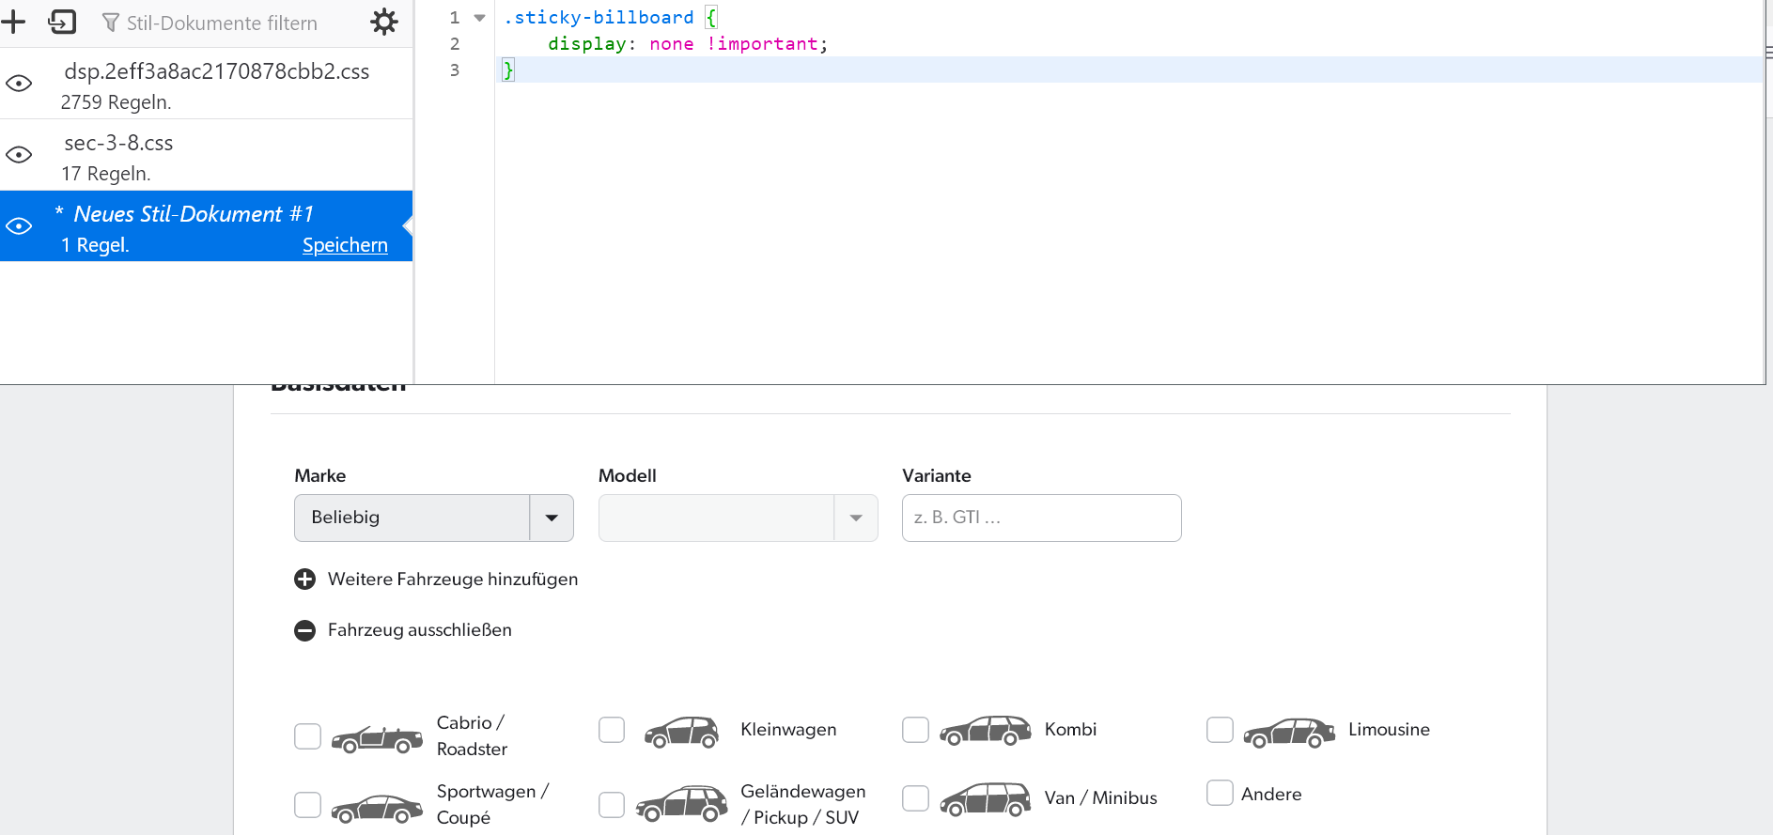Image resolution: width=1773 pixels, height=835 pixels.
Task: Hide Neues Stil-Dokument #1 via eye icon
Action: 19,226
